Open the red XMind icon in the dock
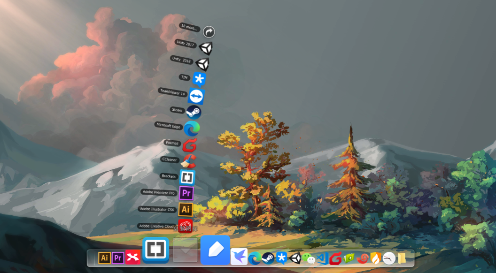 (x=133, y=257)
